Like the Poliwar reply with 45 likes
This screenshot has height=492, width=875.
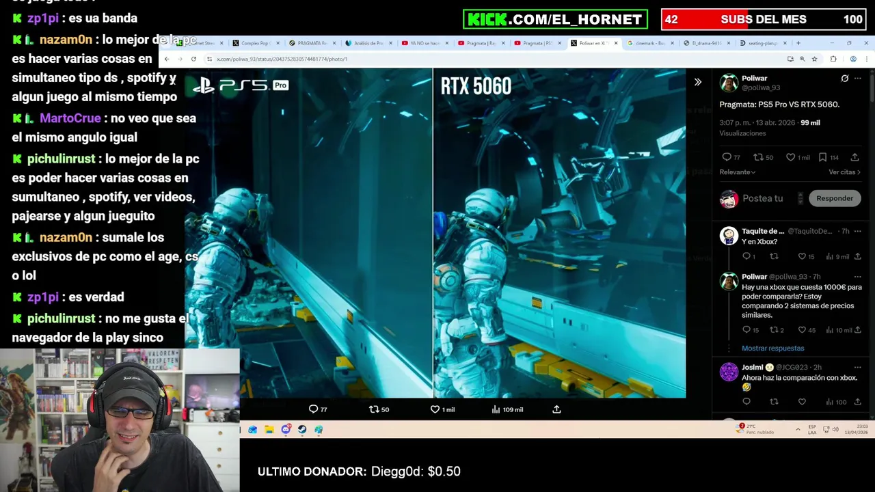point(807,330)
